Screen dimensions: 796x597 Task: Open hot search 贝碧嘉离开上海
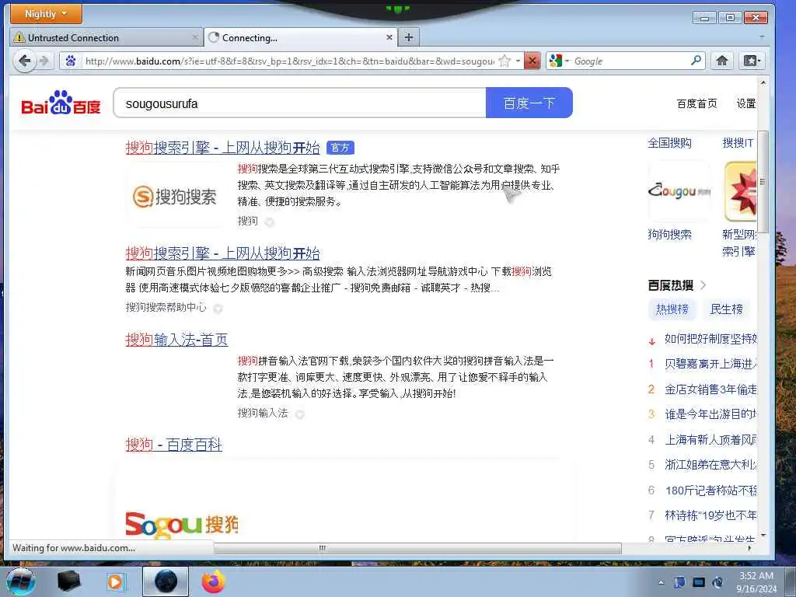point(710,364)
